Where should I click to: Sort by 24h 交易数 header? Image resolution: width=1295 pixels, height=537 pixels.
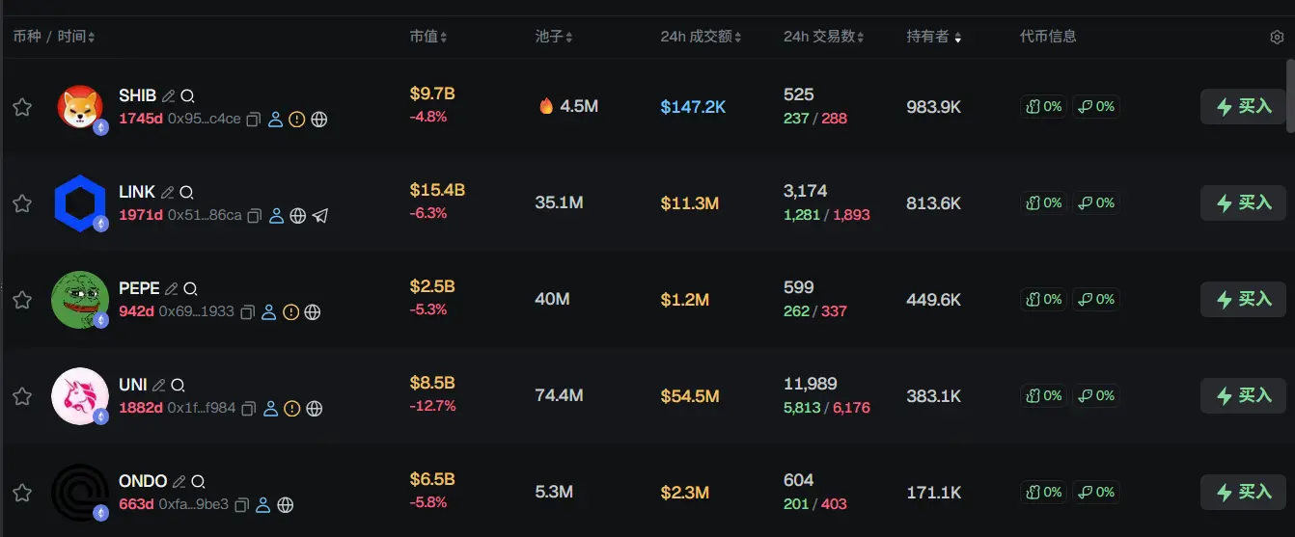(823, 37)
